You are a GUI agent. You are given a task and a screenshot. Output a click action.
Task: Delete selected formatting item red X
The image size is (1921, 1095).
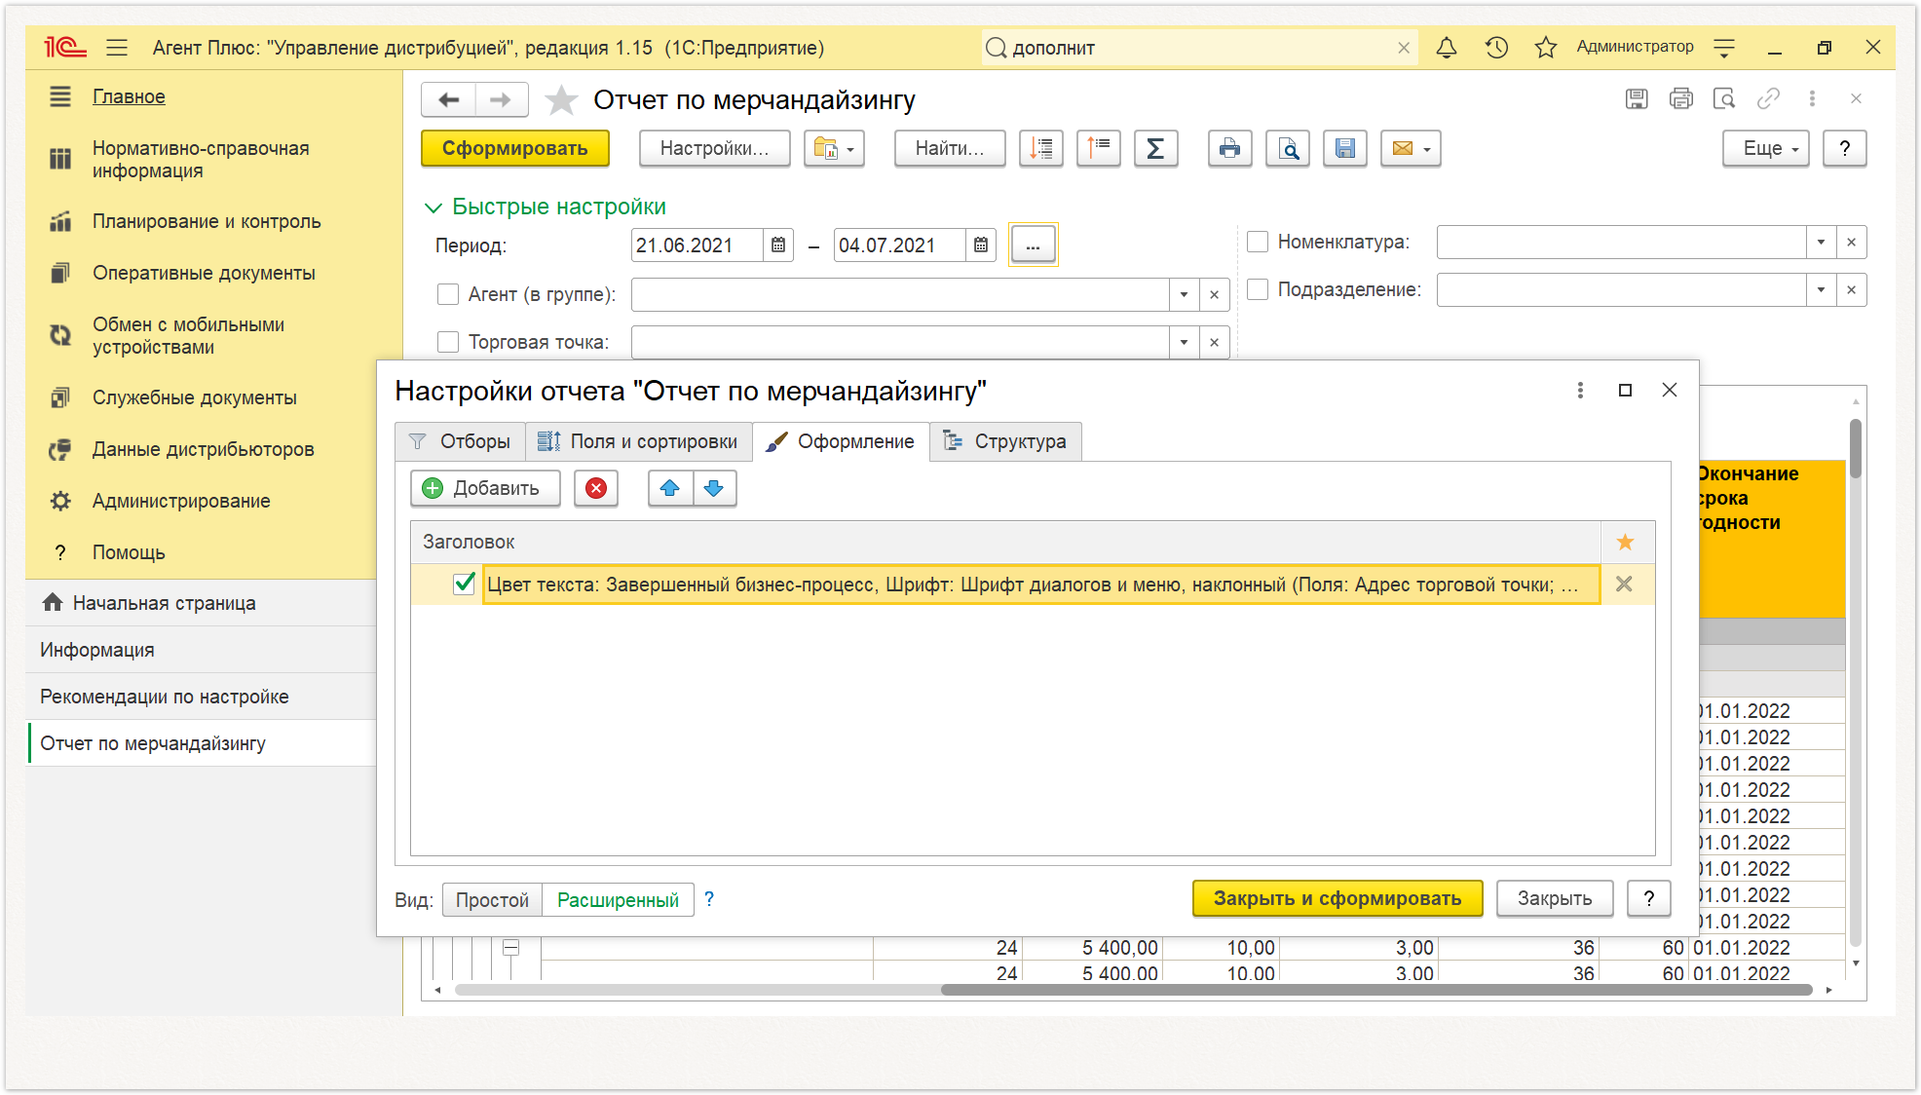(x=596, y=488)
